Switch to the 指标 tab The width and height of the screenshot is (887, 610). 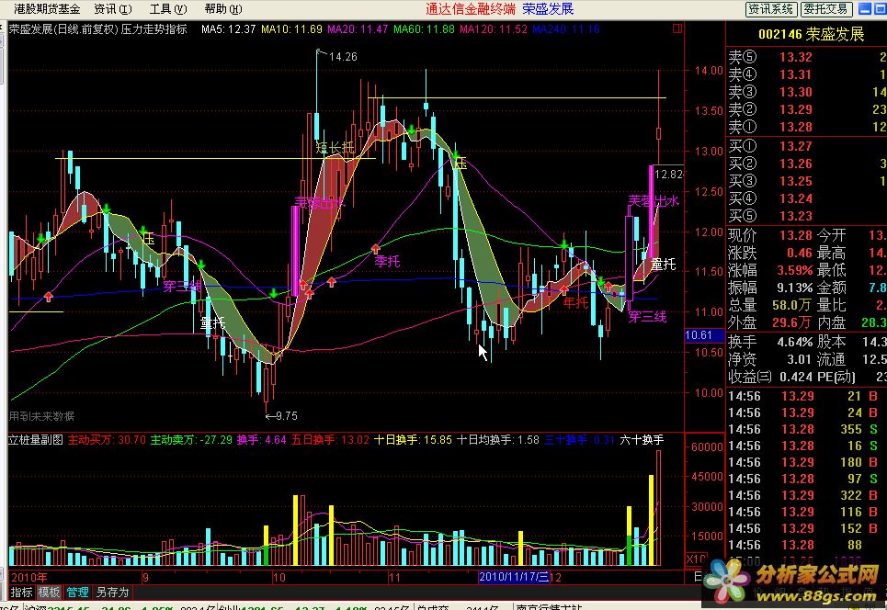pos(21,592)
